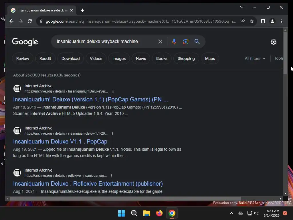Click the archive.org URL of the first result
The width and height of the screenshot is (293, 220).
pyautogui.click(x=66, y=91)
